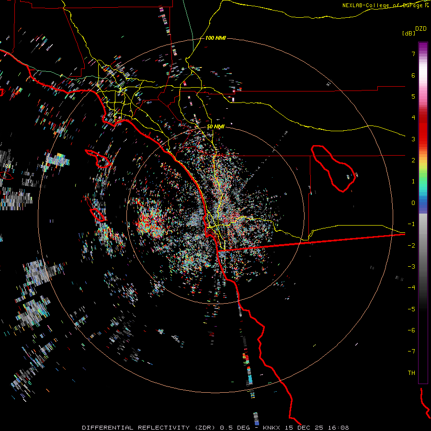Click the -5 value on the color scale
Screen dimensions: 431x431
click(411, 309)
